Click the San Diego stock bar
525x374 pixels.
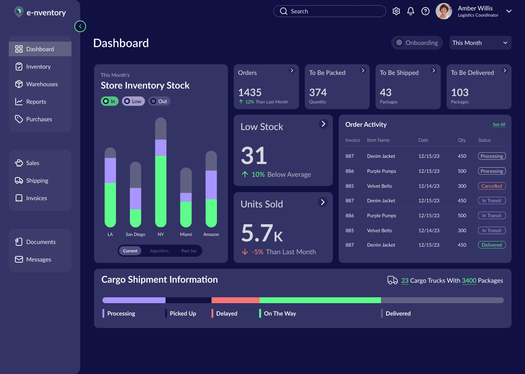tap(135, 195)
